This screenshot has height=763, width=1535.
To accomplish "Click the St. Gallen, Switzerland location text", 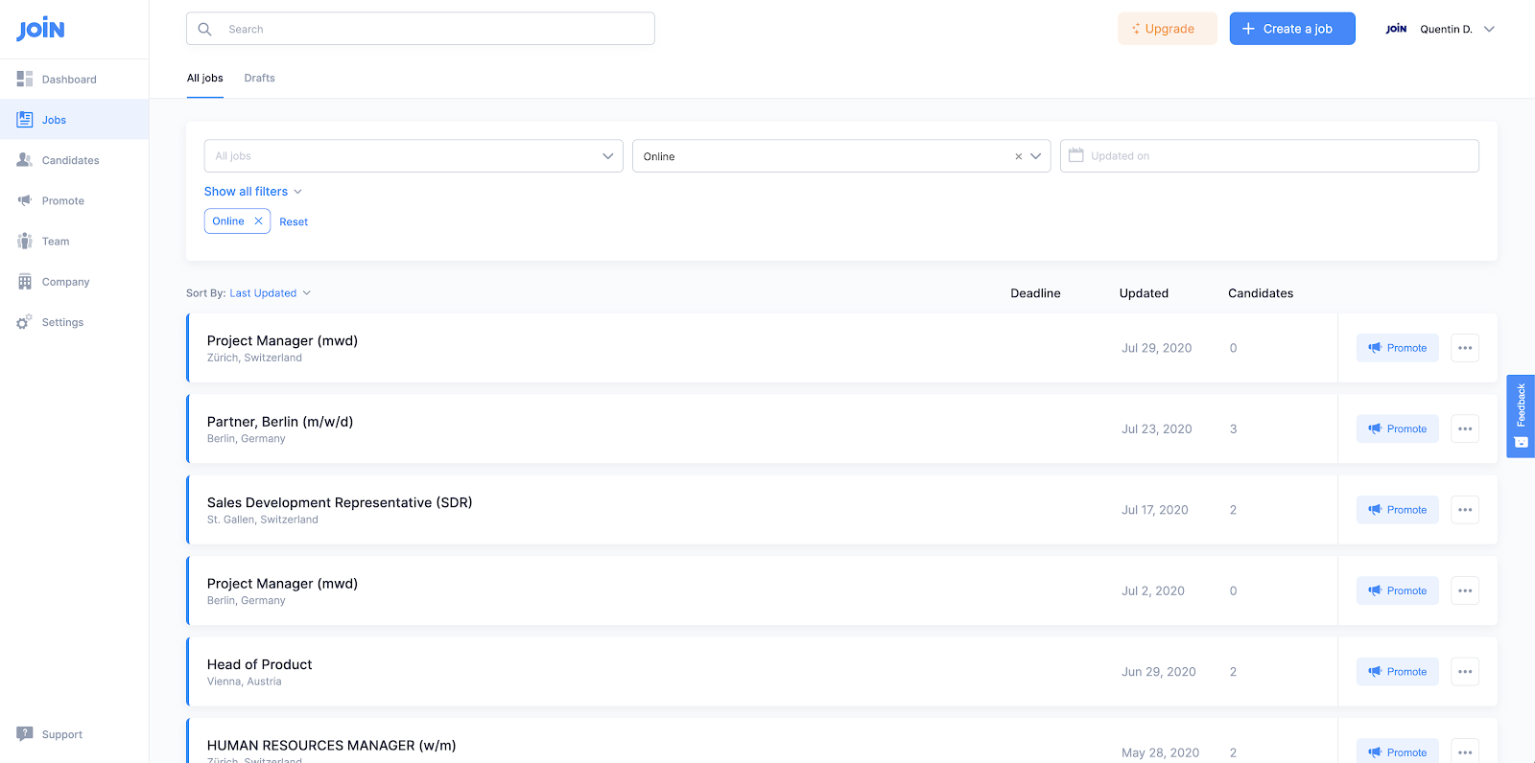I will (263, 520).
